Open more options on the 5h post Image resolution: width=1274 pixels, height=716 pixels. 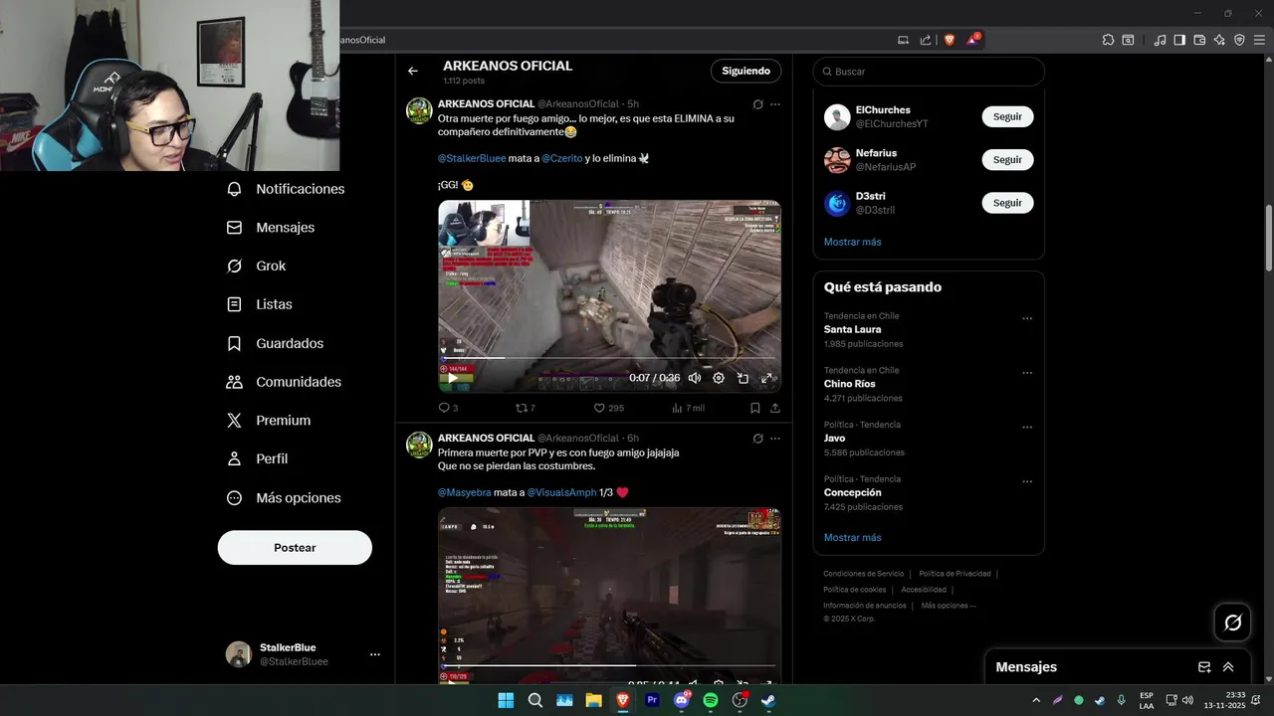pos(775,104)
